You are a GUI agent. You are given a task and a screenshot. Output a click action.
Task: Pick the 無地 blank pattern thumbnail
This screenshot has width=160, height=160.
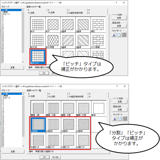point(99,109)
